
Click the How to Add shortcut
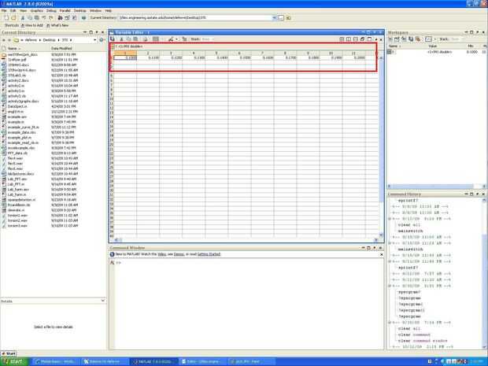[x=32, y=25]
